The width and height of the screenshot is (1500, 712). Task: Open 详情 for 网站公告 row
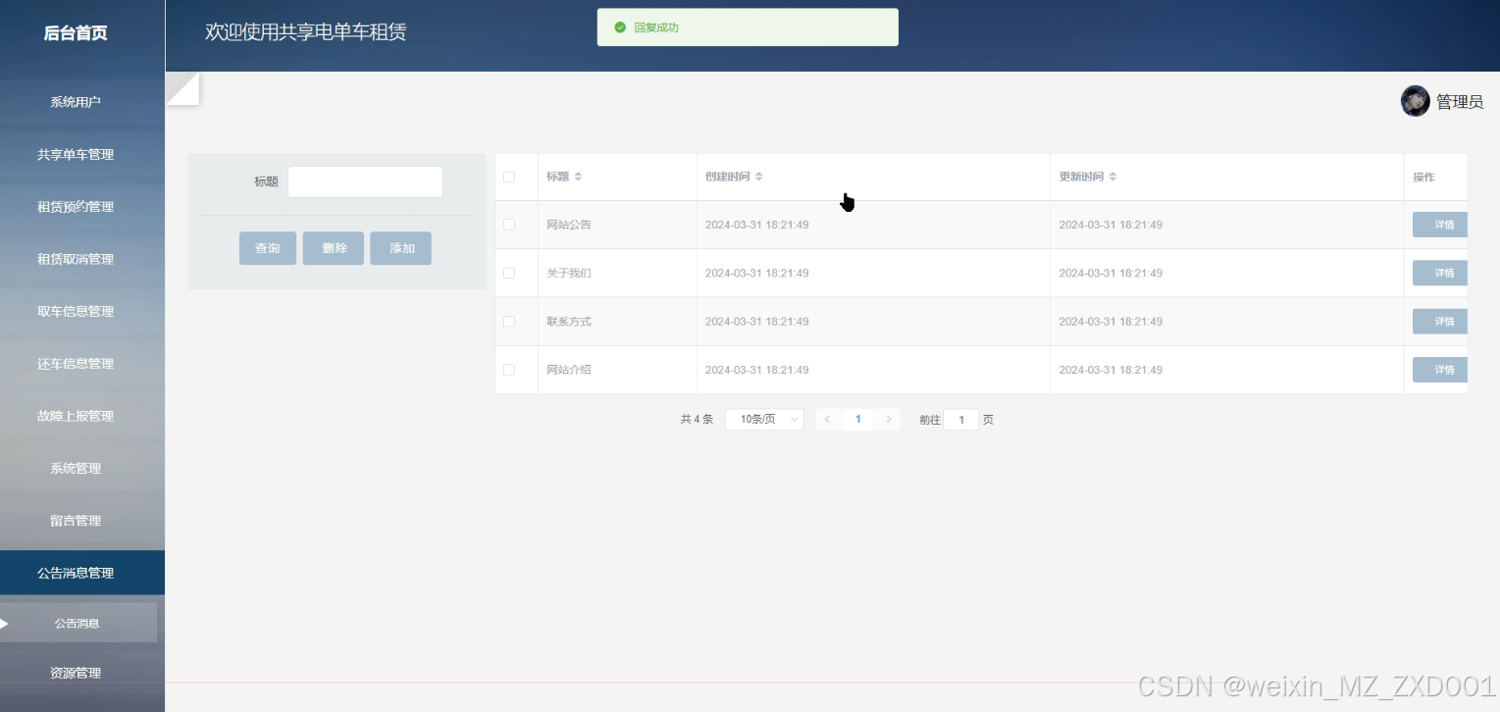1440,225
